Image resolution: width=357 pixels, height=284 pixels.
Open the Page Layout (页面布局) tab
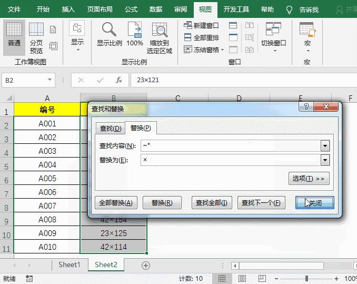click(100, 9)
